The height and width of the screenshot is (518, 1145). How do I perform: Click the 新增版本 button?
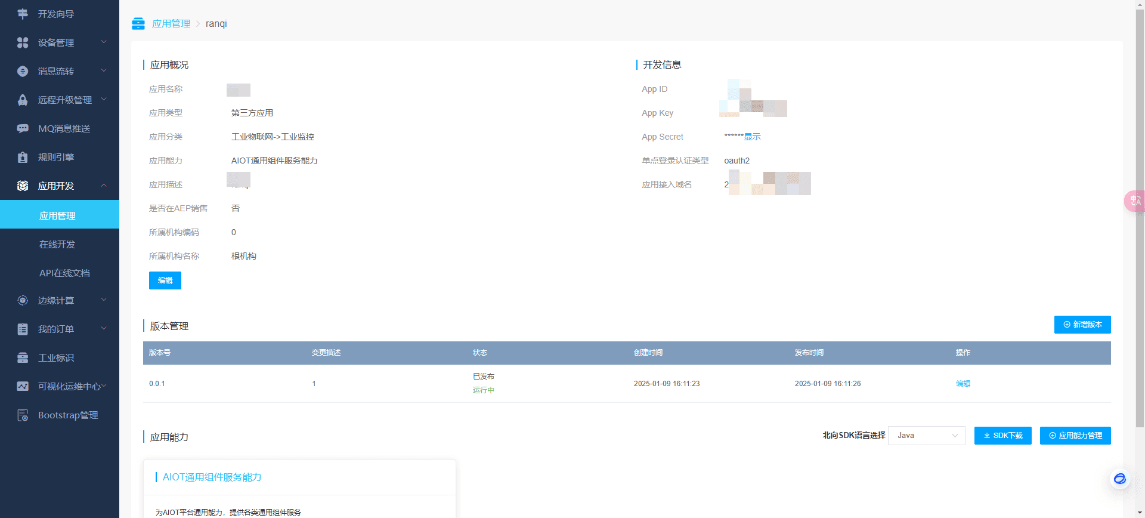point(1082,325)
